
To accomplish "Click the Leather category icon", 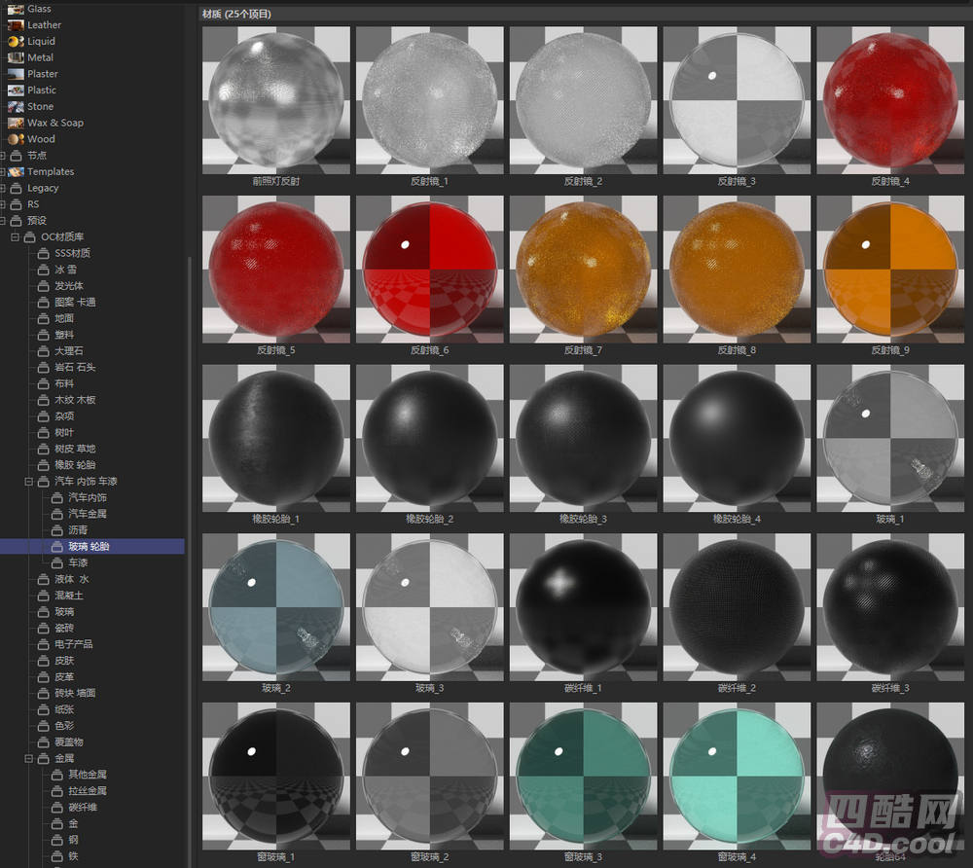I will coord(17,25).
